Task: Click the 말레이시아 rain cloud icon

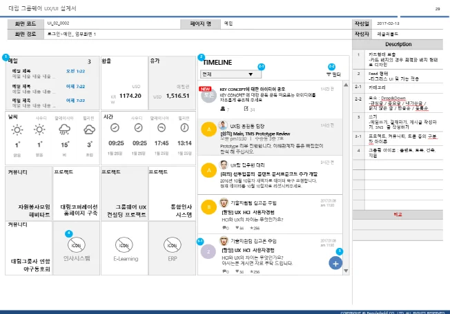Action: (x=64, y=129)
